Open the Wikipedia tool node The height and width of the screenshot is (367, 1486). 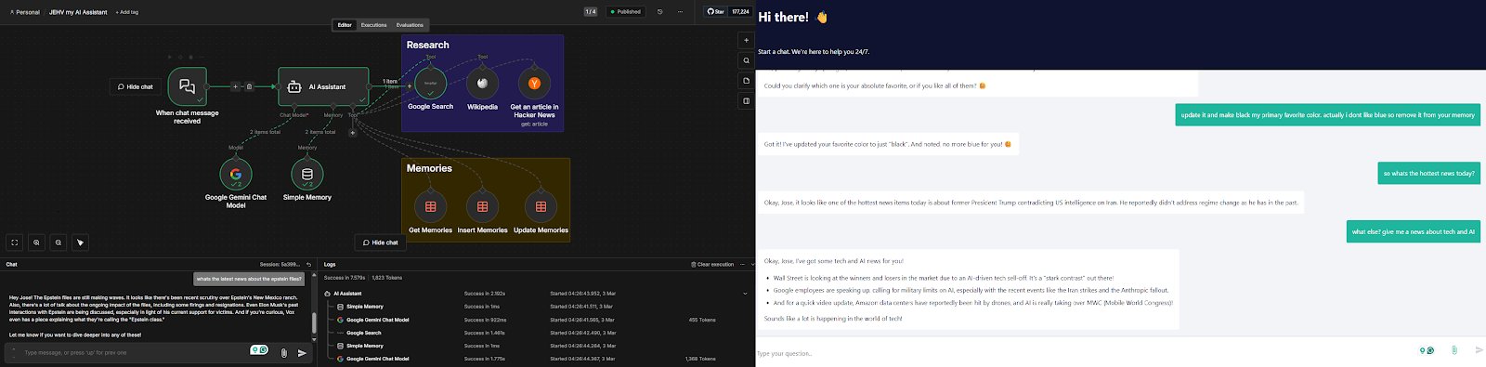click(x=482, y=84)
